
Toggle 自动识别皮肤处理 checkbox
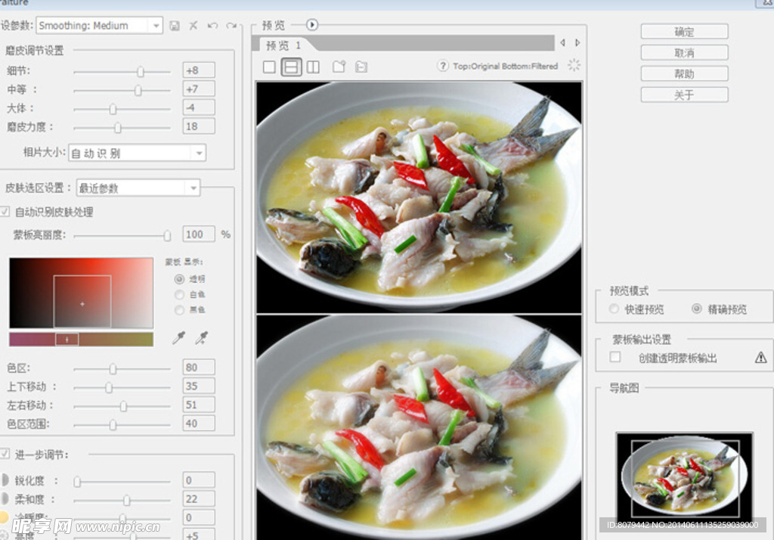5,213
